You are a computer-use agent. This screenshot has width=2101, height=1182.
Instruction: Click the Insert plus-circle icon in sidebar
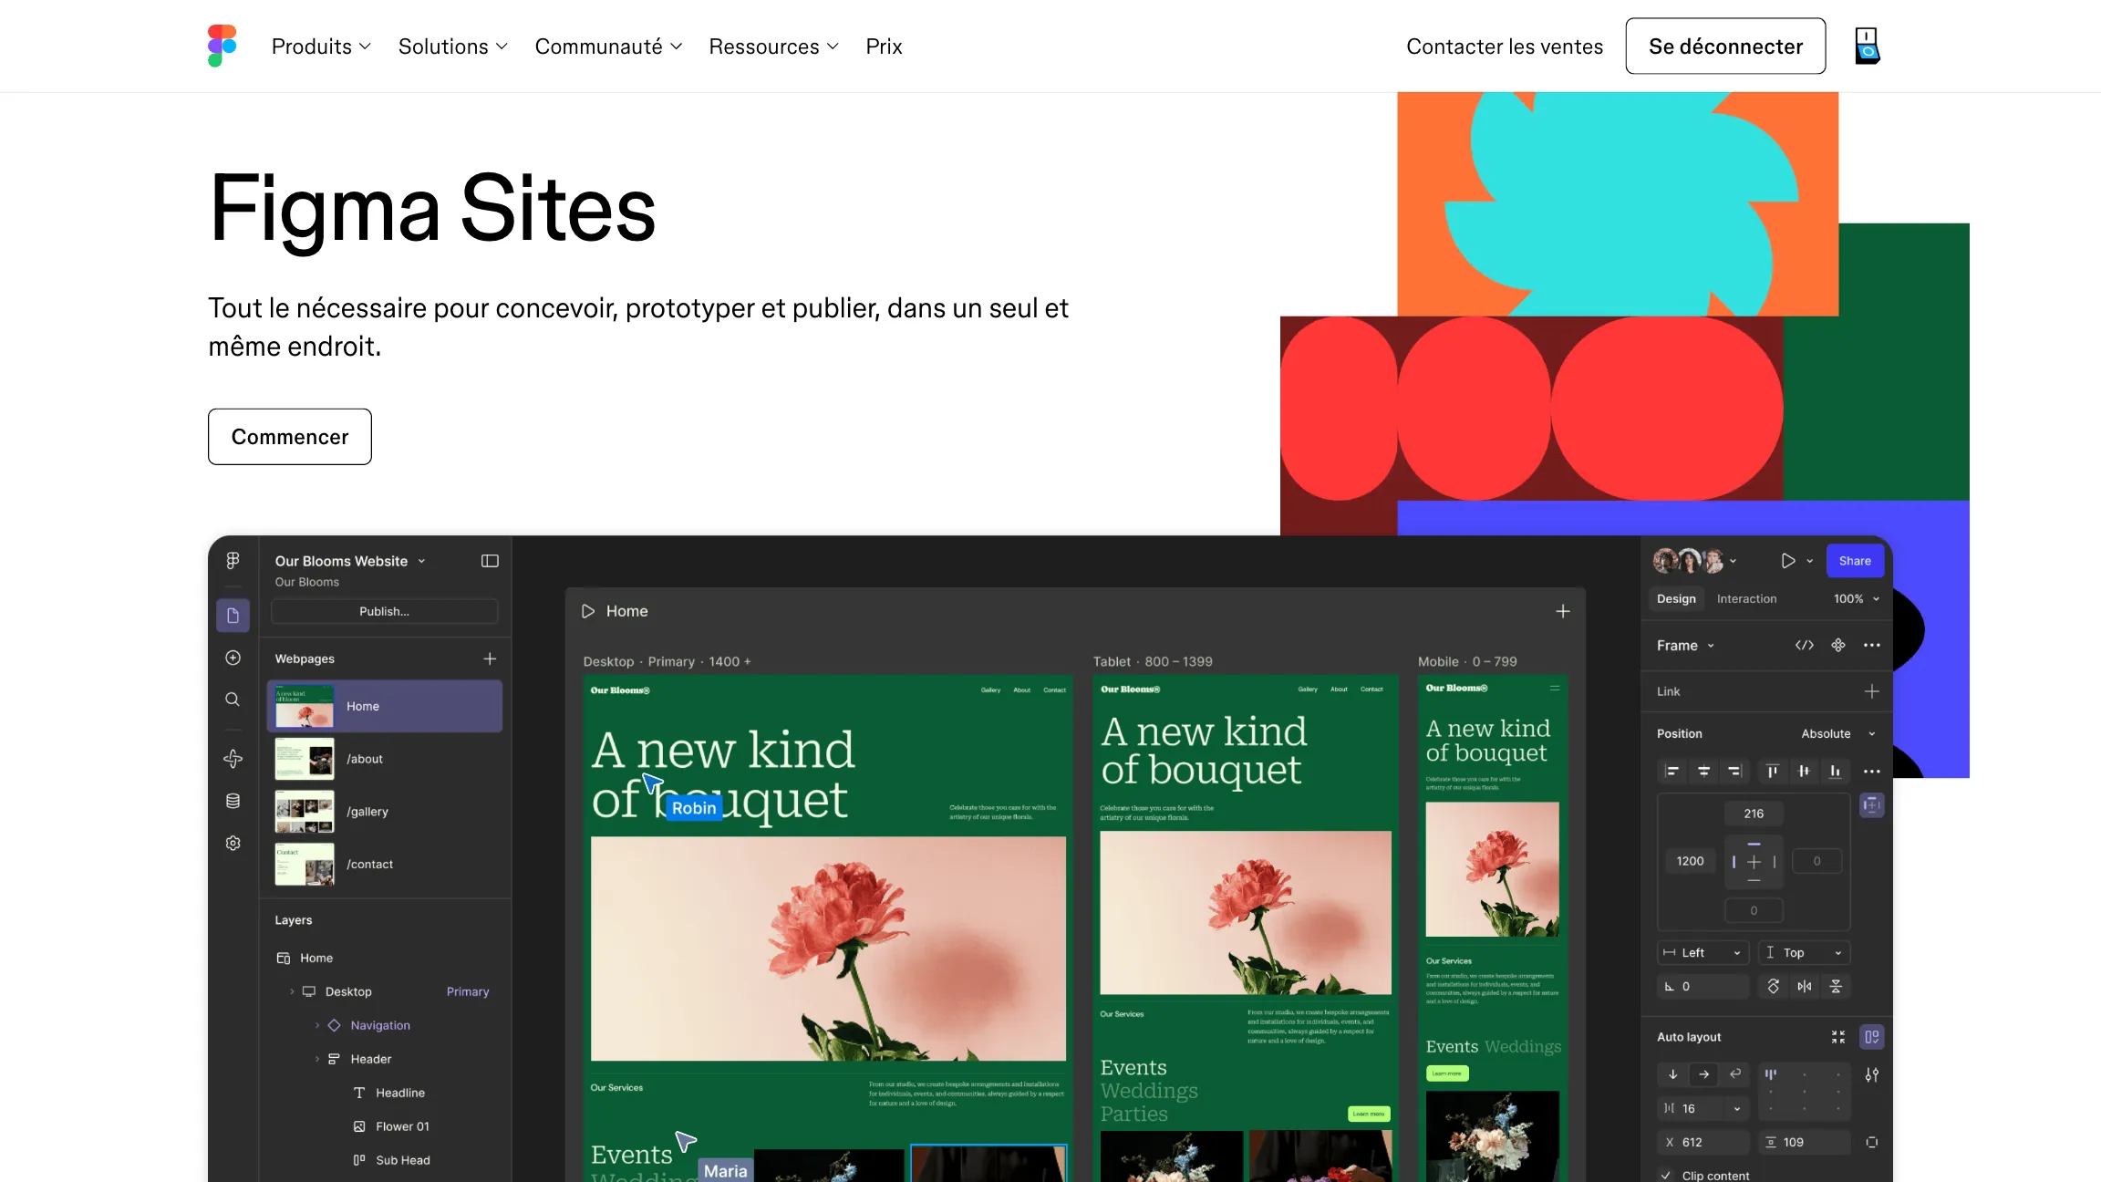(x=233, y=658)
